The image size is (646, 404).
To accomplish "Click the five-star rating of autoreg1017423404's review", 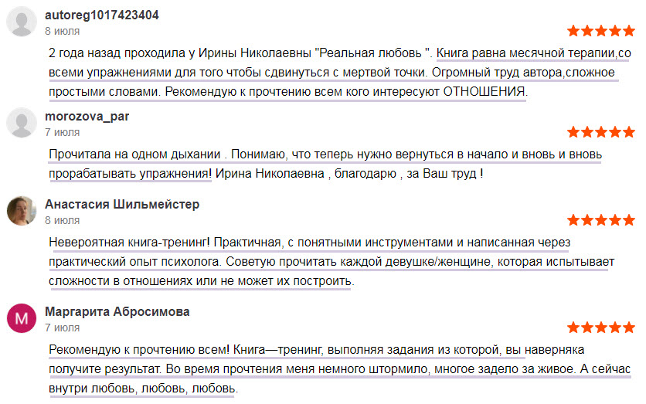I will click(x=600, y=32).
